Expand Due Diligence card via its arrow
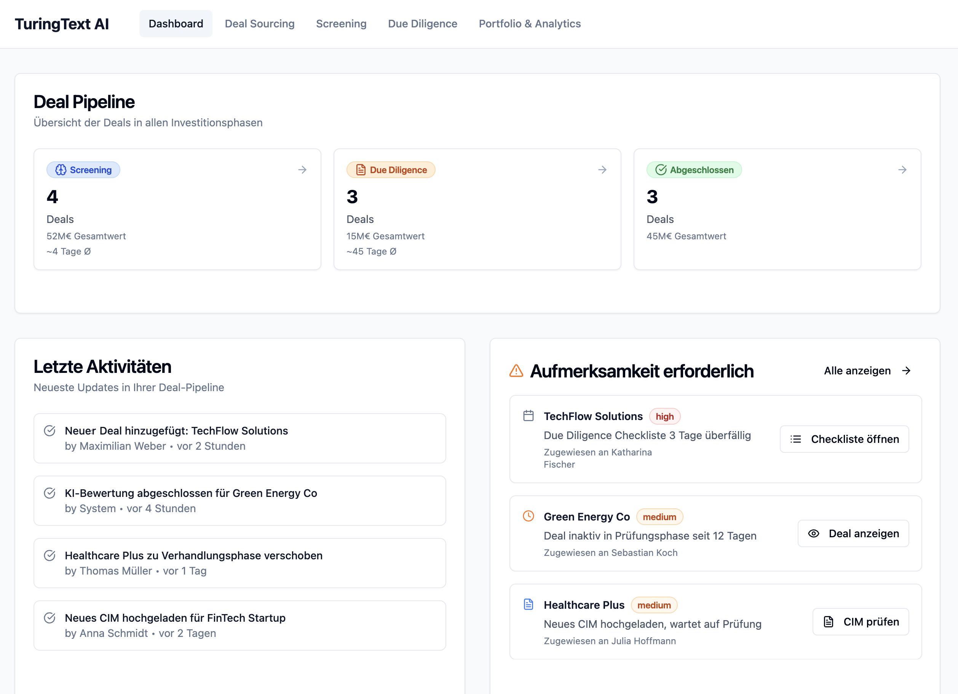 click(x=602, y=170)
